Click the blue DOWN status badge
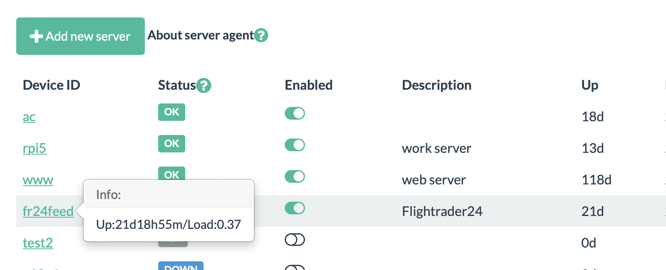The width and height of the screenshot is (666, 270). click(x=181, y=266)
